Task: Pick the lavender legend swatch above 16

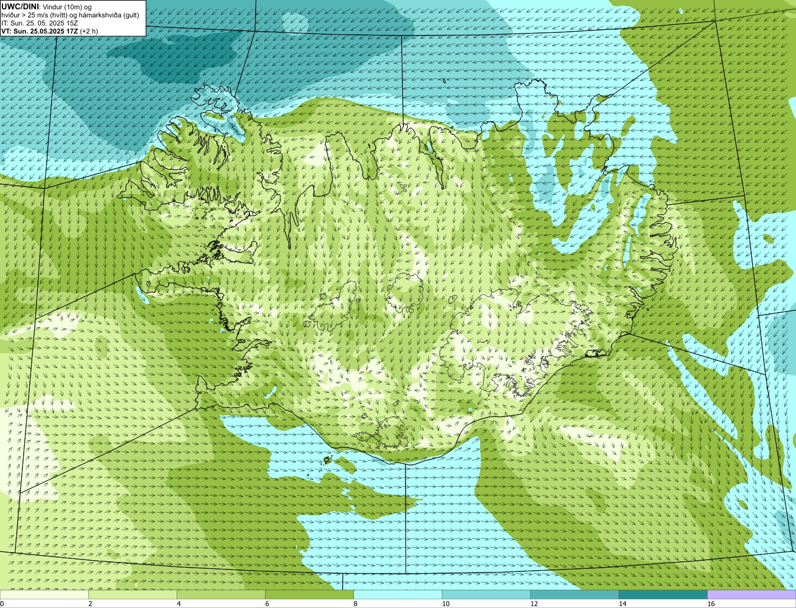Action: (752, 595)
